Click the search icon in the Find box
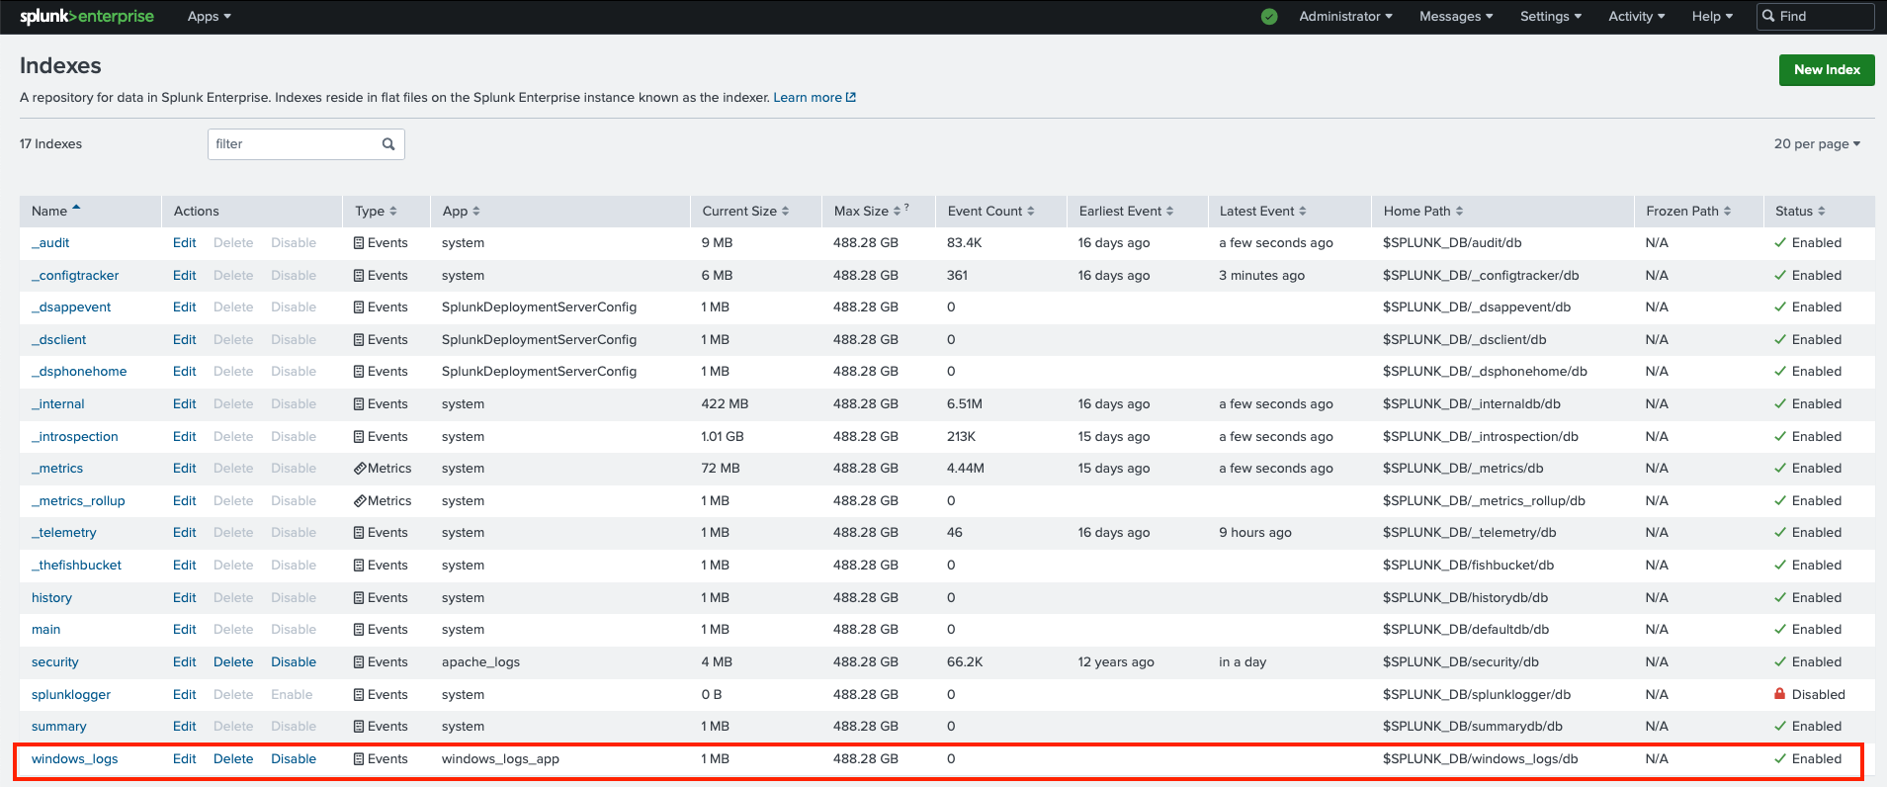This screenshot has width=1887, height=787. pyautogui.click(x=1768, y=16)
